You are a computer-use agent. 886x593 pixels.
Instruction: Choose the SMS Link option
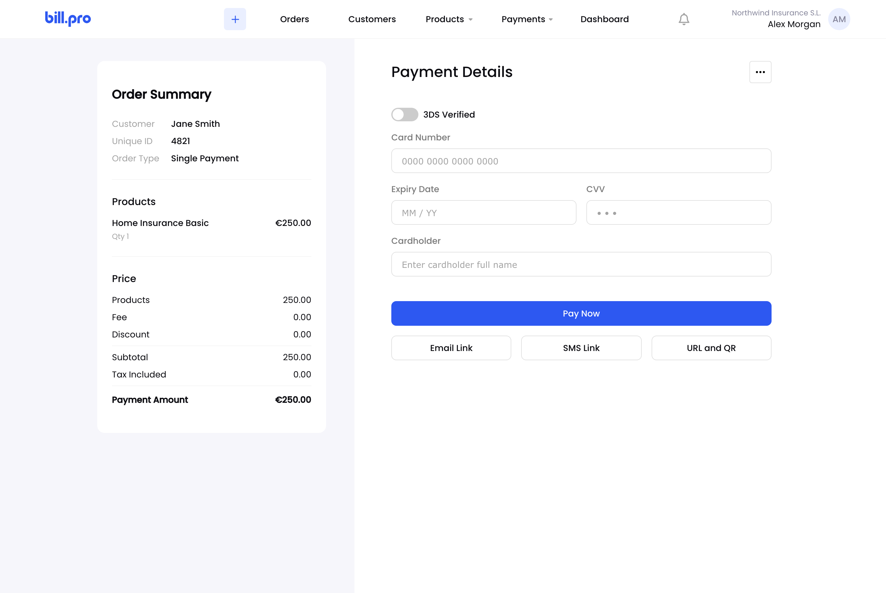tap(581, 348)
